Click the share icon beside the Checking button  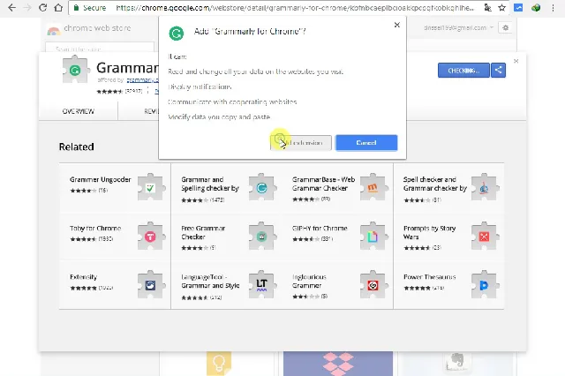pos(499,70)
